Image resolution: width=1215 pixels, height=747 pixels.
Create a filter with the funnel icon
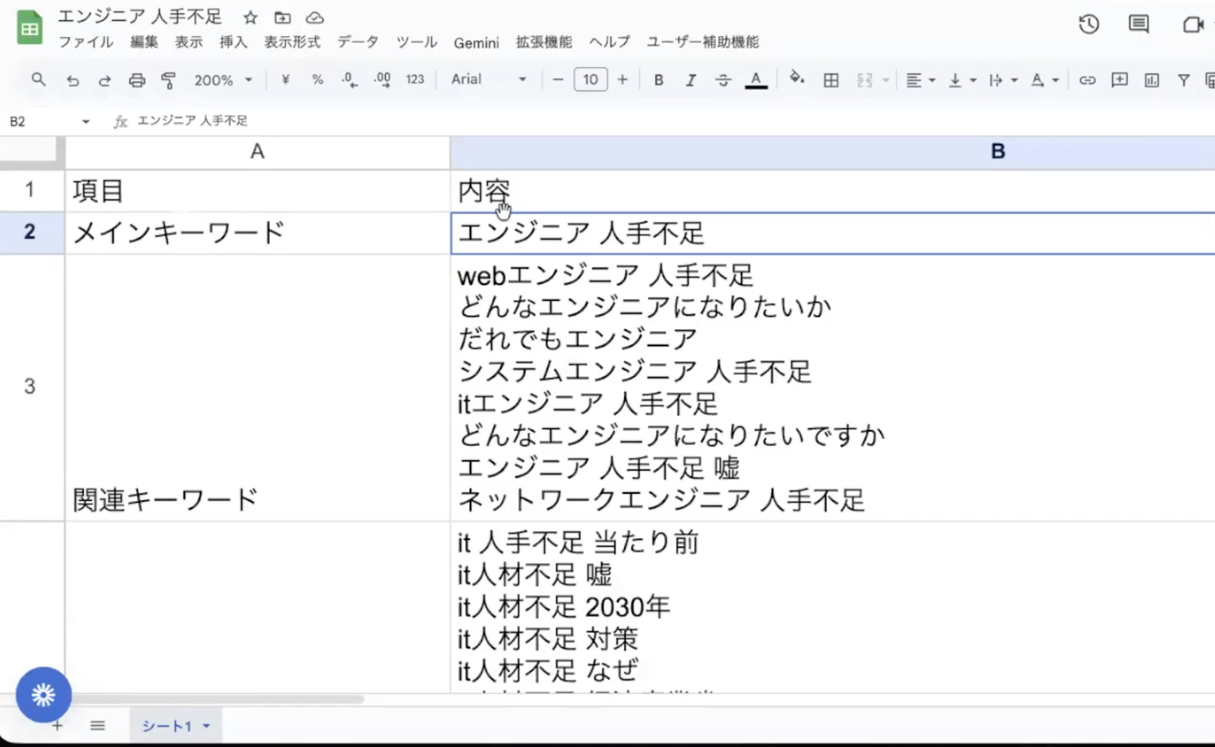pyautogui.click(x=1184, y=80)
